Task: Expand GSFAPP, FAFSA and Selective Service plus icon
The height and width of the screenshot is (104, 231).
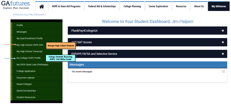Action: [223, 54]
